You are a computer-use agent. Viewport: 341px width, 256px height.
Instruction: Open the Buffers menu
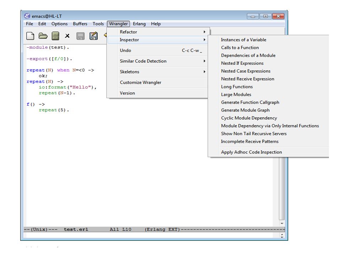point(80,24)
